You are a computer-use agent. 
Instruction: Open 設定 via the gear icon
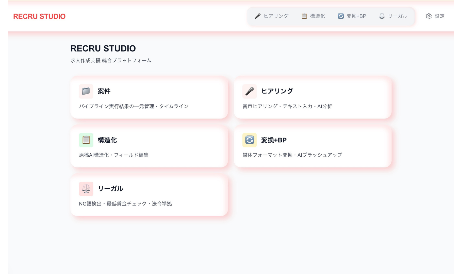point(434,16)
